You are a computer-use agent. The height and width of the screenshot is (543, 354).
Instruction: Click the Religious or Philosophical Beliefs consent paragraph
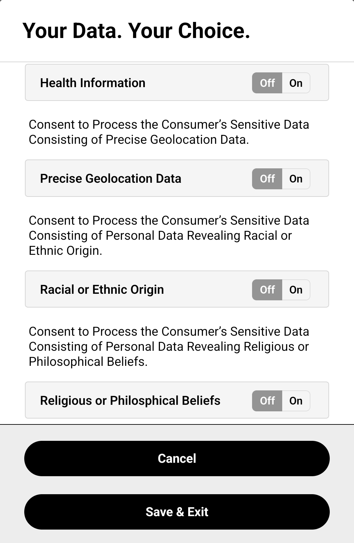(x=169, y=346)
